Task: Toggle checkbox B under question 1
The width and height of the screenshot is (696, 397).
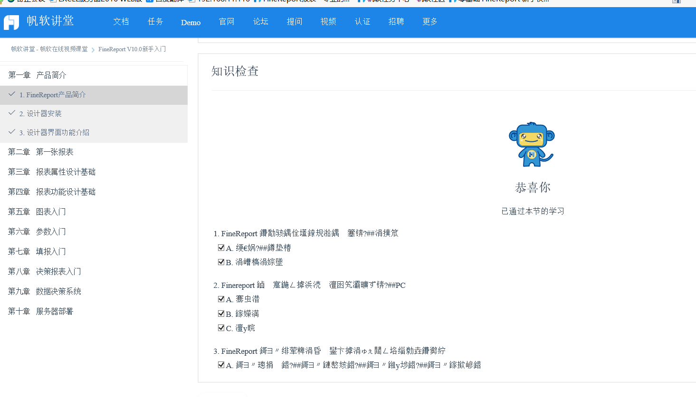Action: (x=221, y=262)
